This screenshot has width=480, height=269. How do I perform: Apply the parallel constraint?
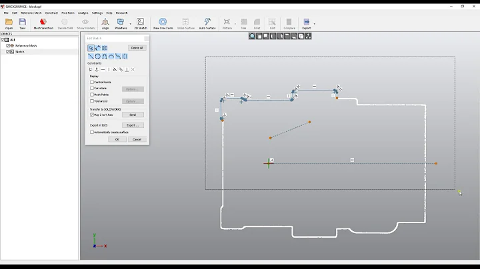click(x=121, y=70)
